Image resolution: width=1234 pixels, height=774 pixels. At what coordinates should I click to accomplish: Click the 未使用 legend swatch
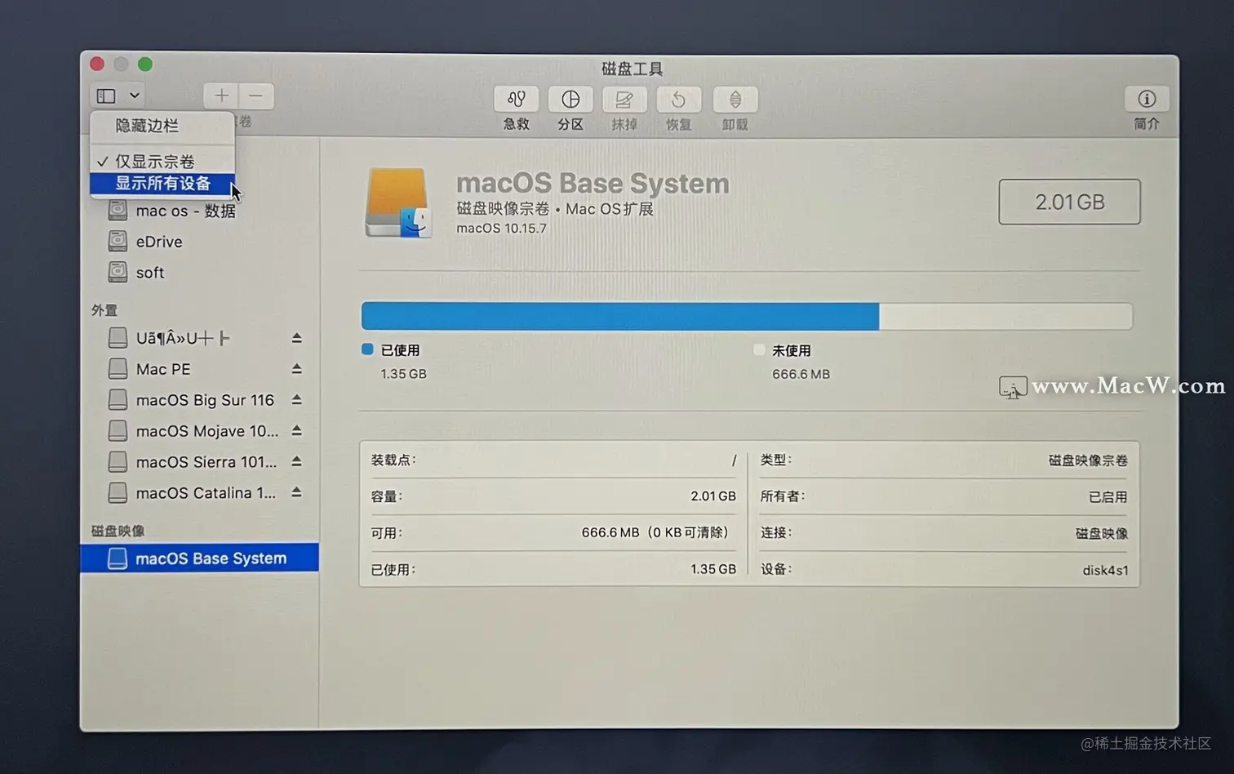point(759,349)
